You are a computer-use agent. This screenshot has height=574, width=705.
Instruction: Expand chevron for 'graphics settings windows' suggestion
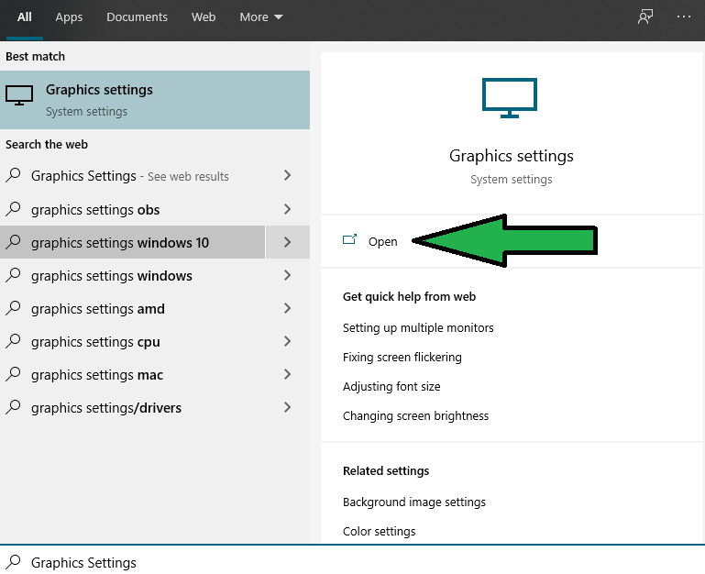(x=288, y=275)
